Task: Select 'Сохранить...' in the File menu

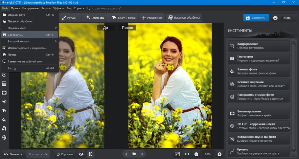Action: (30, 35)
